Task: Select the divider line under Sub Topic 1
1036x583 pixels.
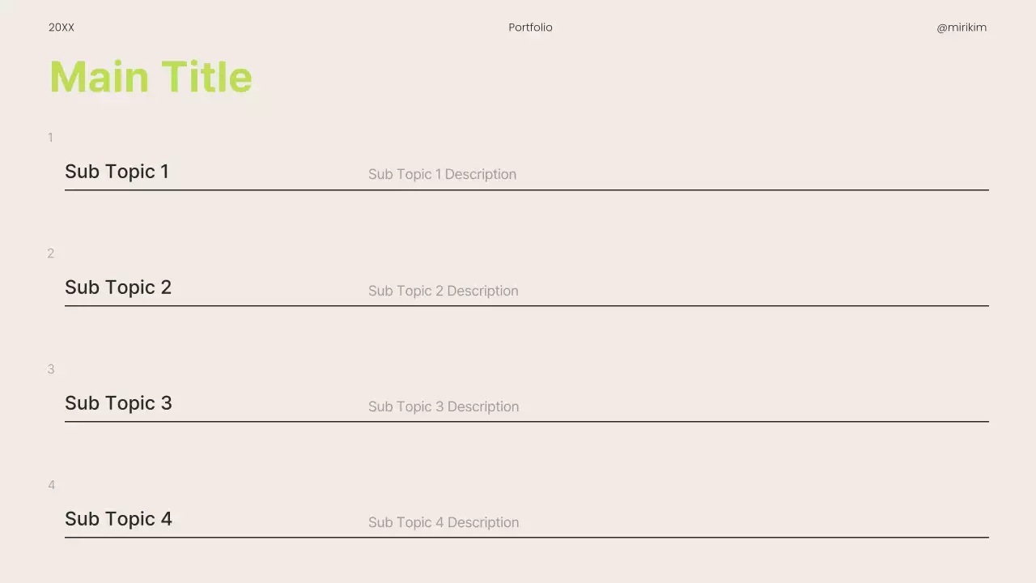Action: pos(526,189)
